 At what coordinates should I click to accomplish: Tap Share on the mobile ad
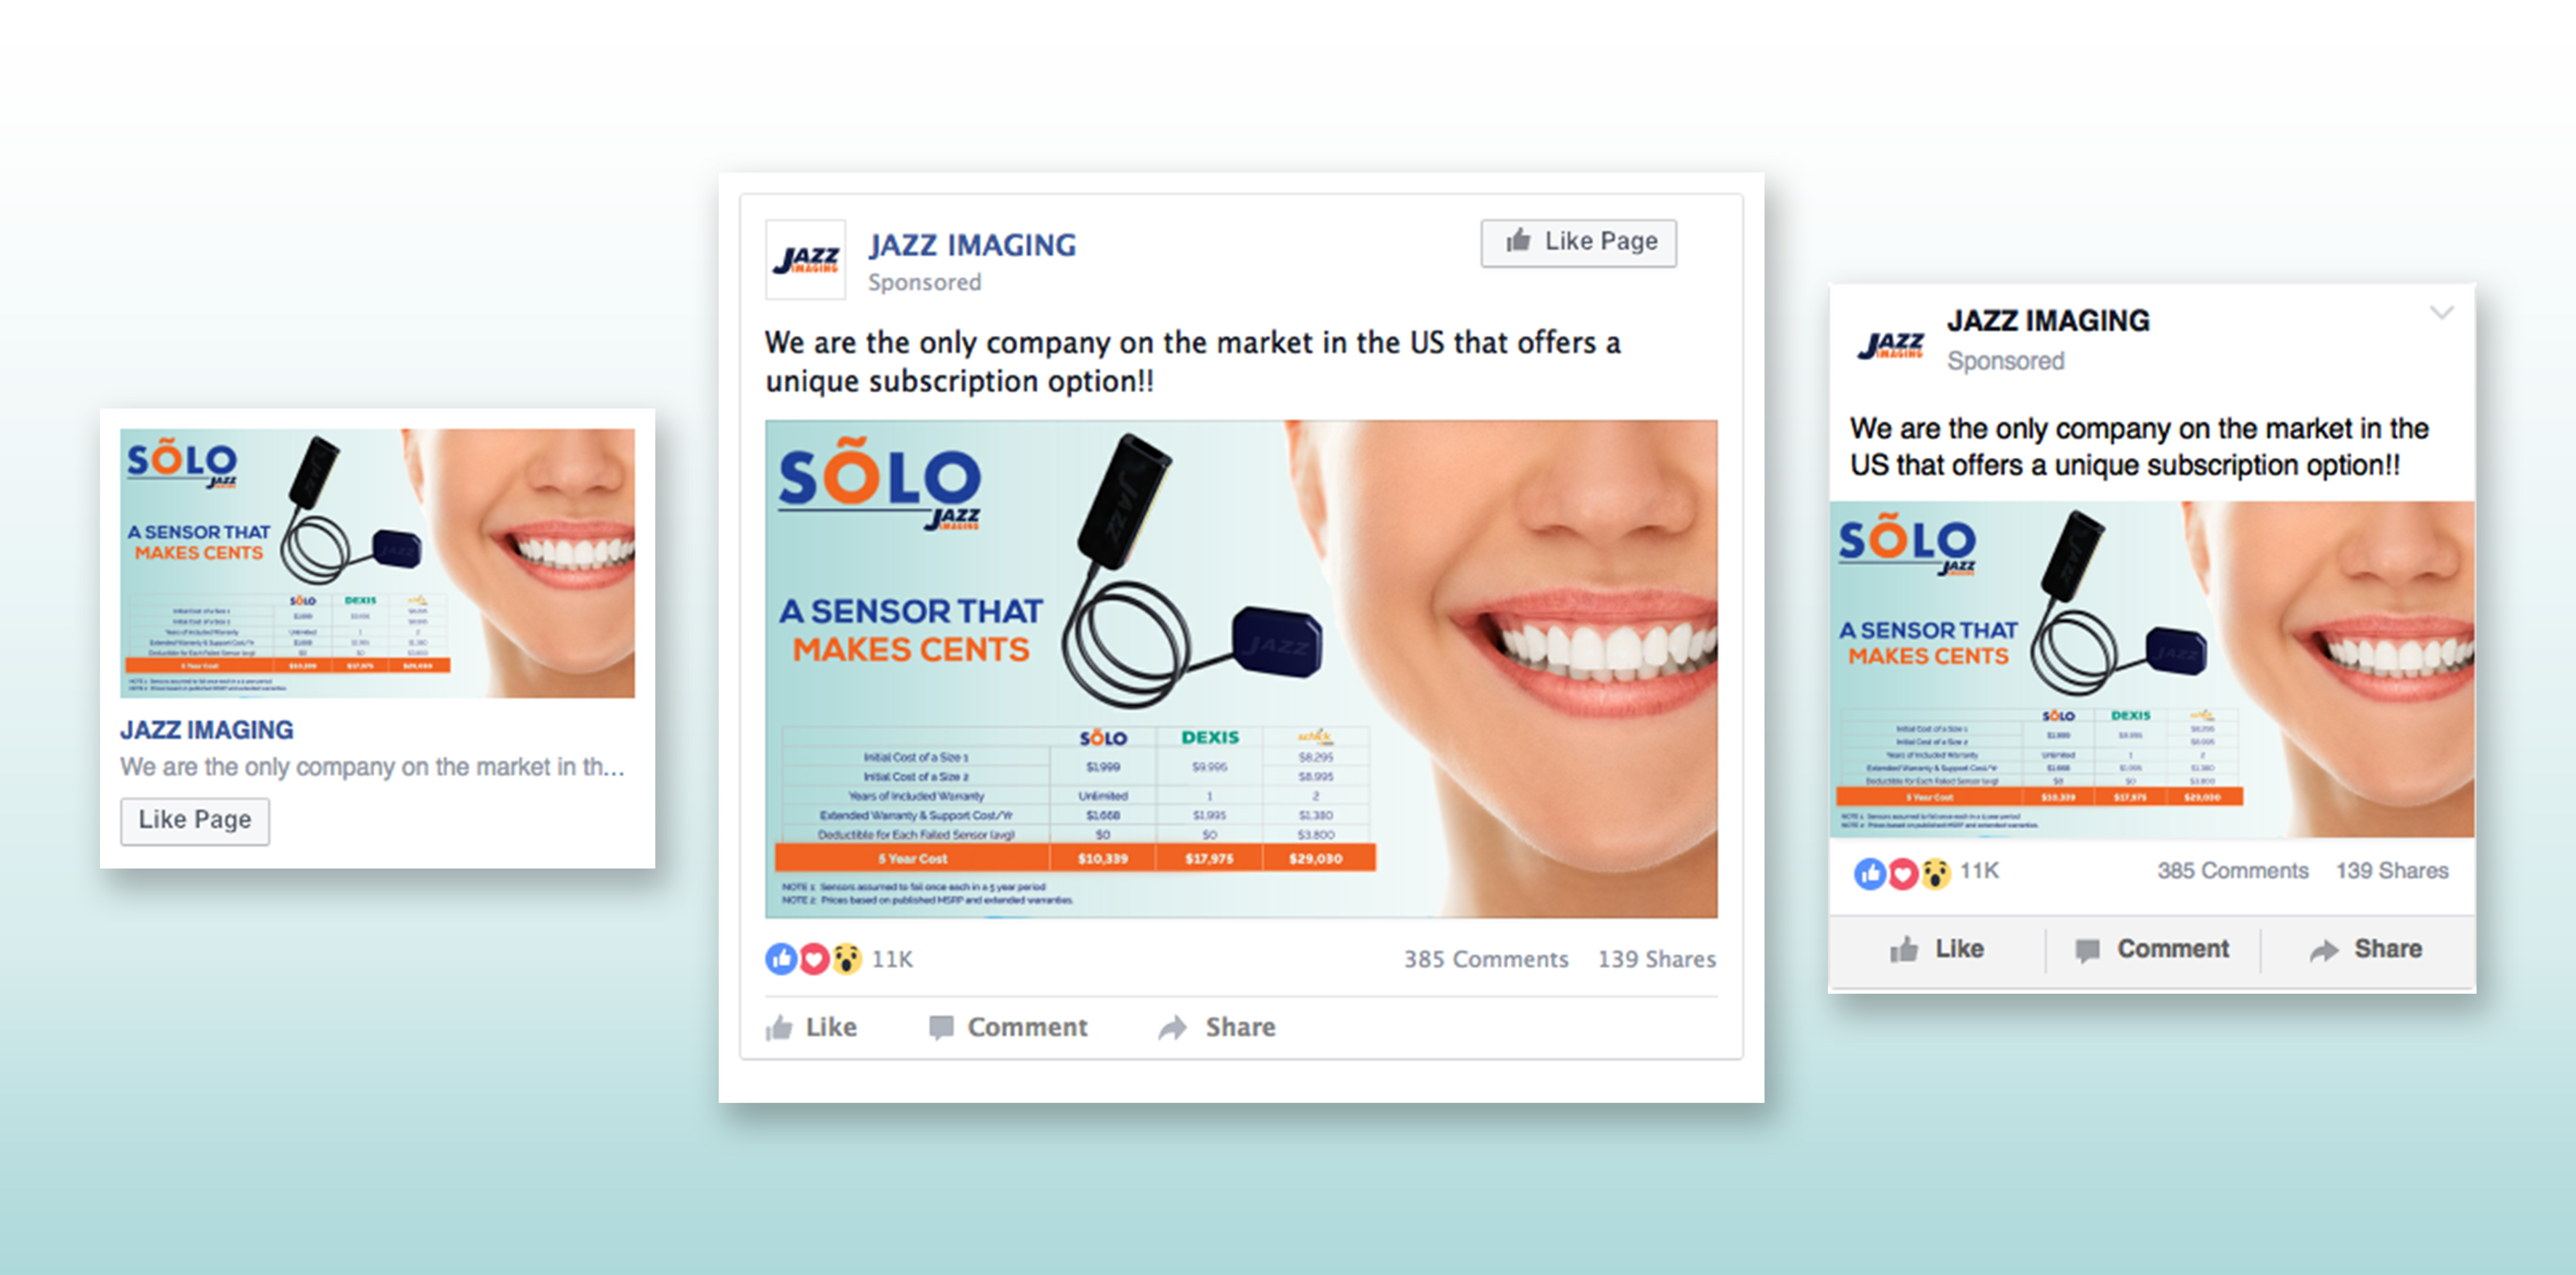[x=2366, y=949]
